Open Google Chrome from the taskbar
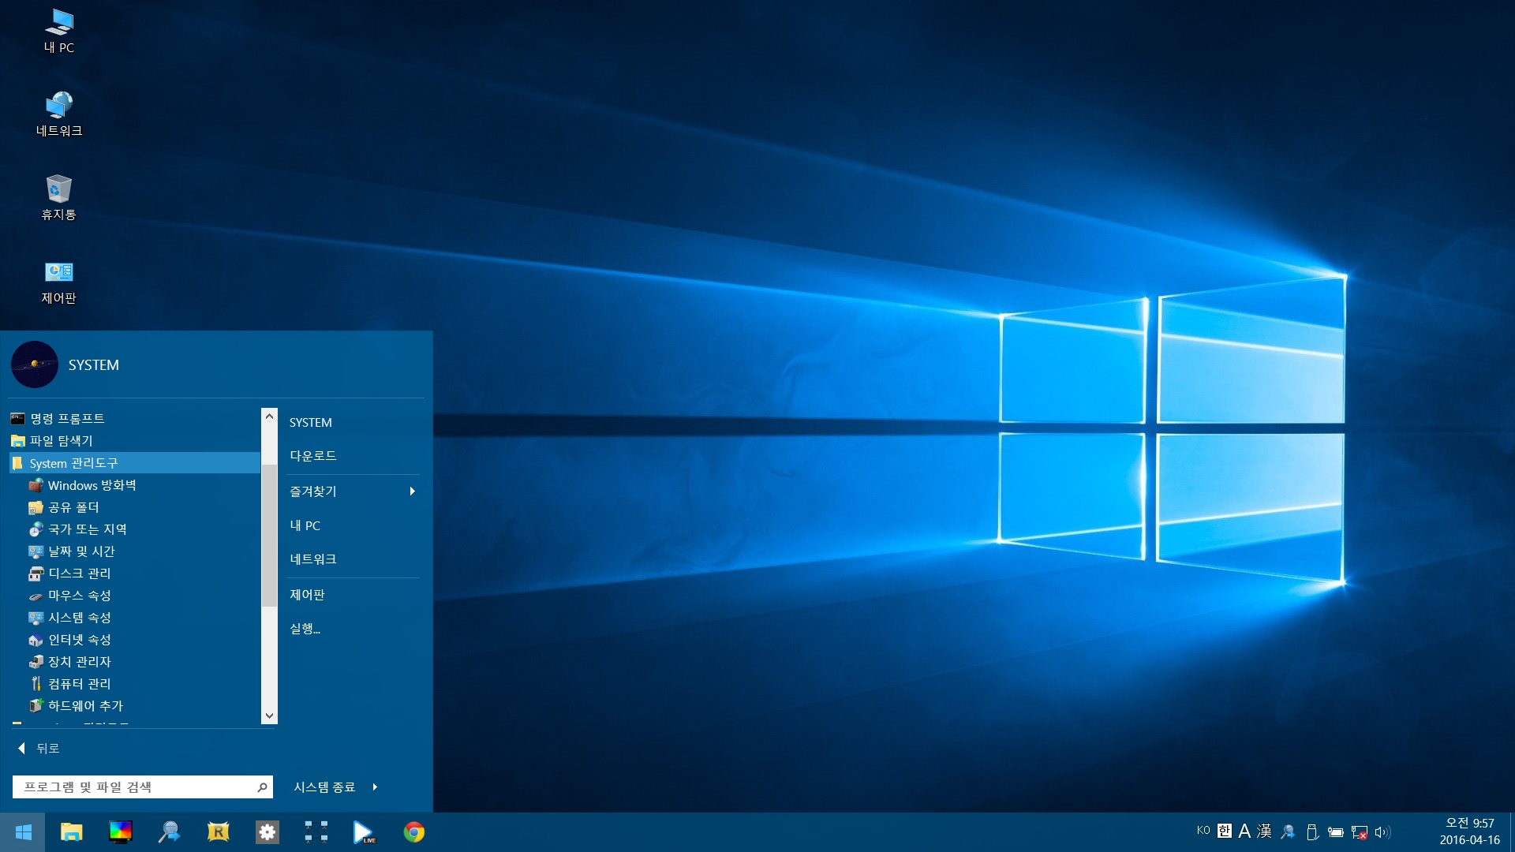 (x=413, y=832)
